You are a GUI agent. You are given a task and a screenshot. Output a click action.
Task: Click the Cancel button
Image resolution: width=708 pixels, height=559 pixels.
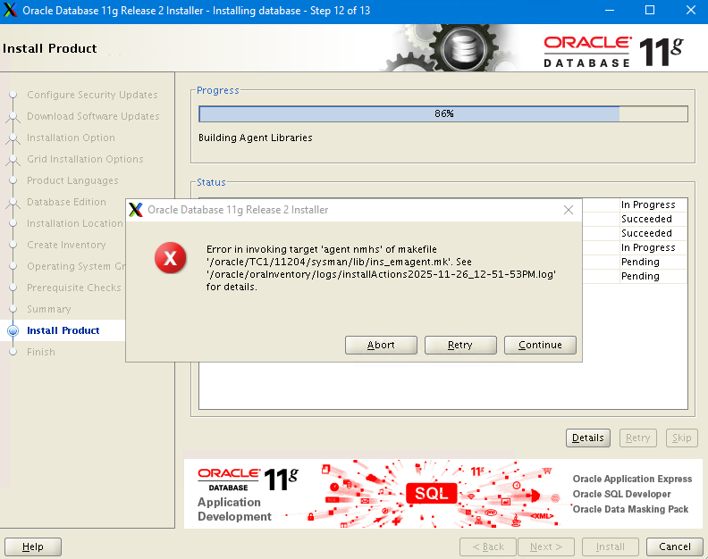675,546
